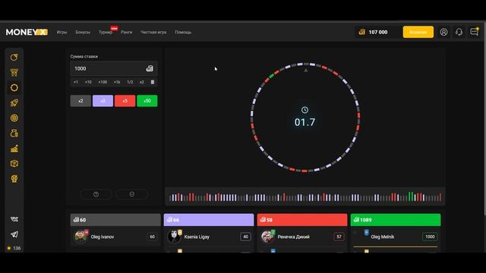Open the Бонусы menu
Viewport: 486px width, 273px height.
pyautogui.click(x=83, y=32)
